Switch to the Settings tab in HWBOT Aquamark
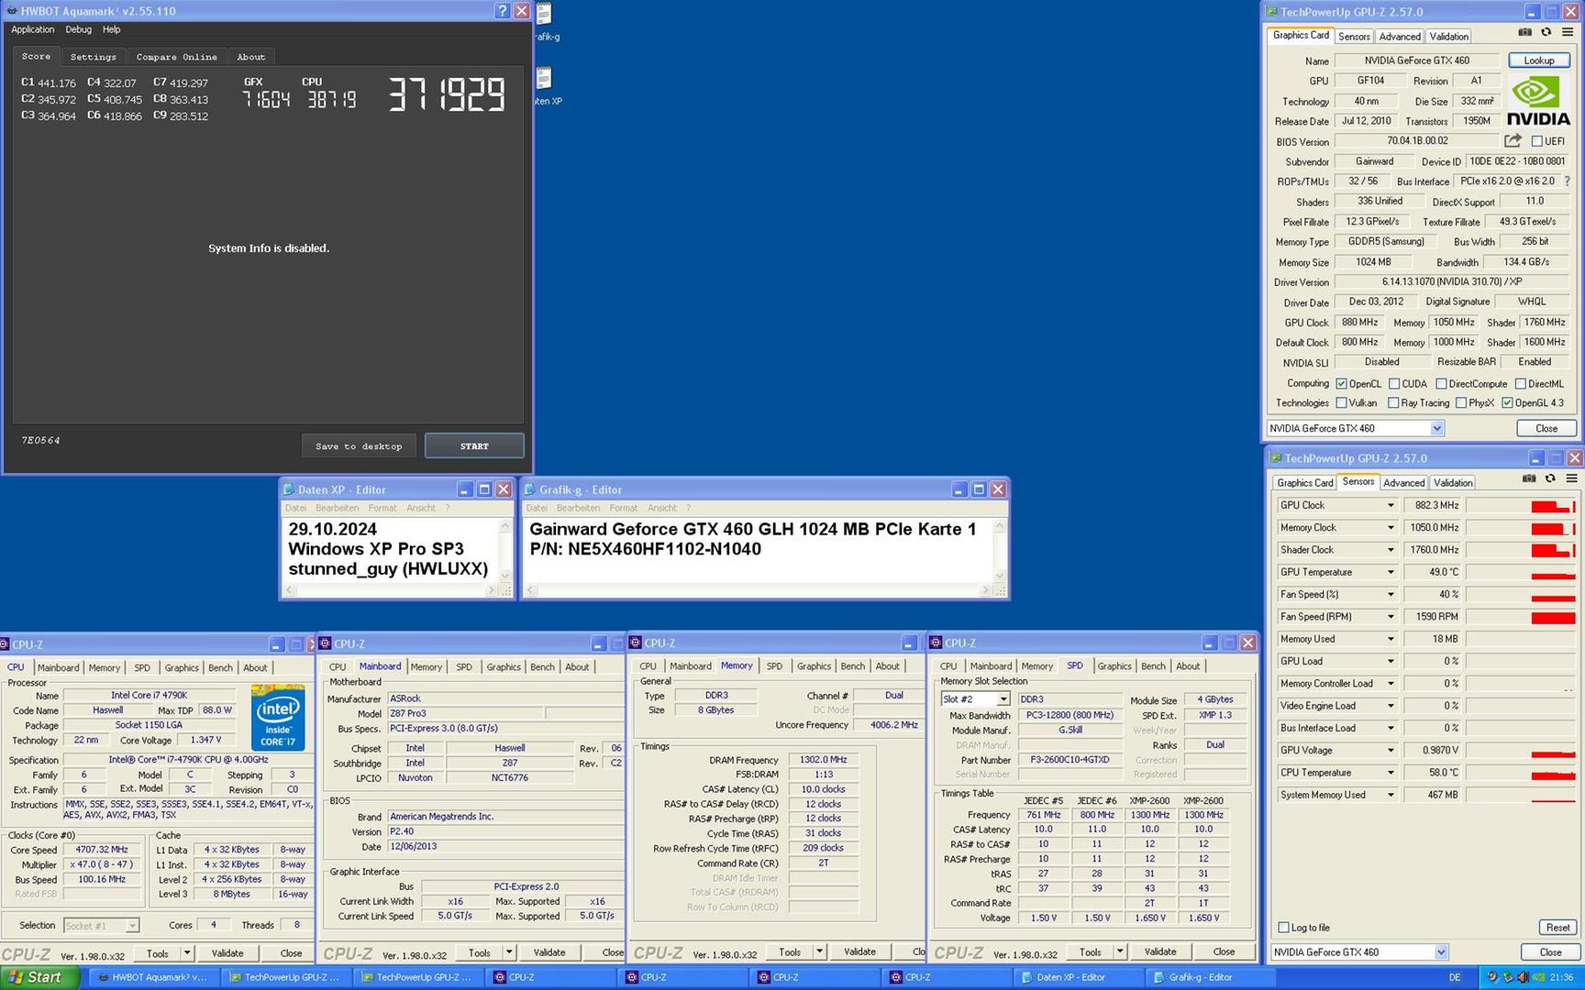 click(x=94, y=57)
